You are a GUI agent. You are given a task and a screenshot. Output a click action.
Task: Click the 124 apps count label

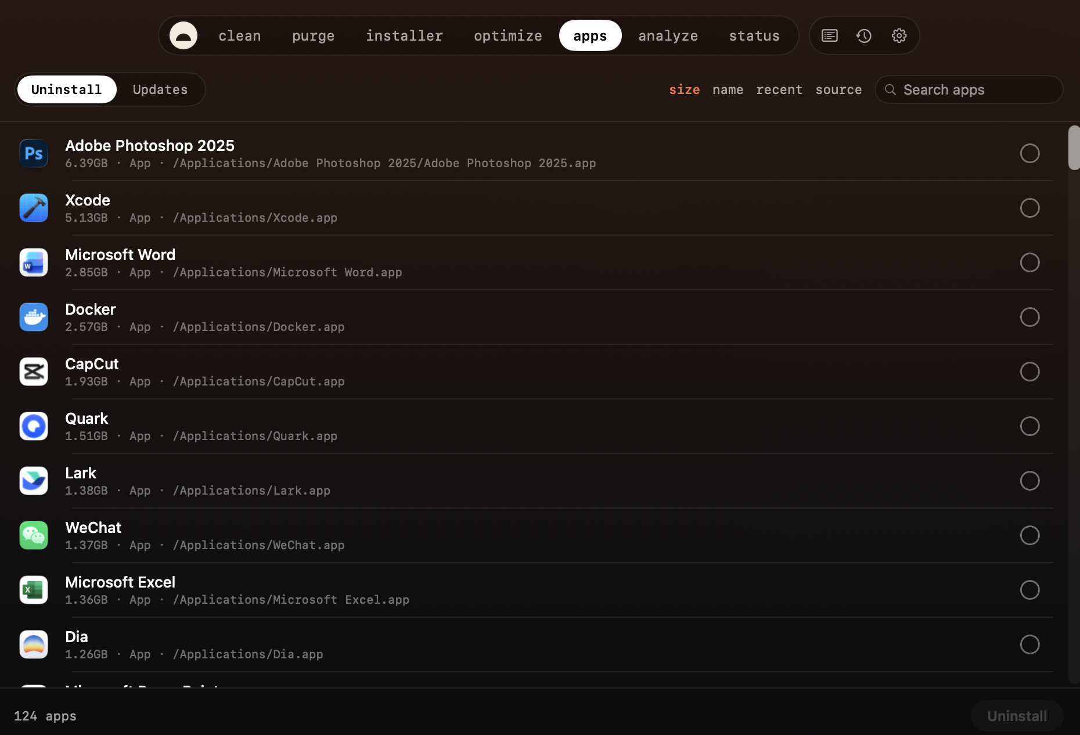[45, 716]
